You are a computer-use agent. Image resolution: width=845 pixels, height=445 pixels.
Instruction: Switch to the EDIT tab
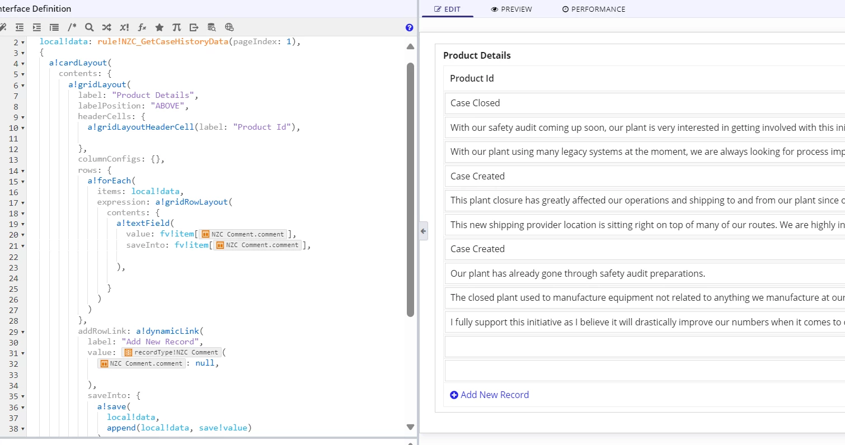coord(447,9)
